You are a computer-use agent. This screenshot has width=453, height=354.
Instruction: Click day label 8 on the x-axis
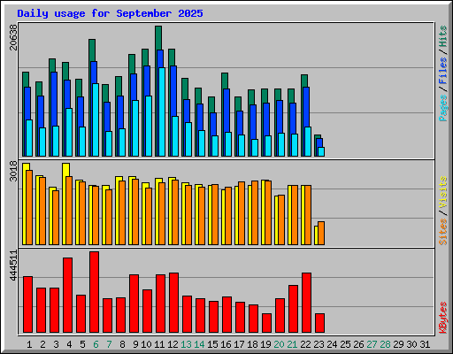tap(122, 344)
